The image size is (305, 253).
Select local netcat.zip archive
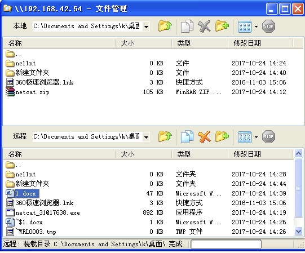[28, 92]
